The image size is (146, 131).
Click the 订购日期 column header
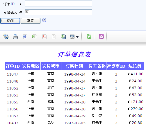(74, 66)
